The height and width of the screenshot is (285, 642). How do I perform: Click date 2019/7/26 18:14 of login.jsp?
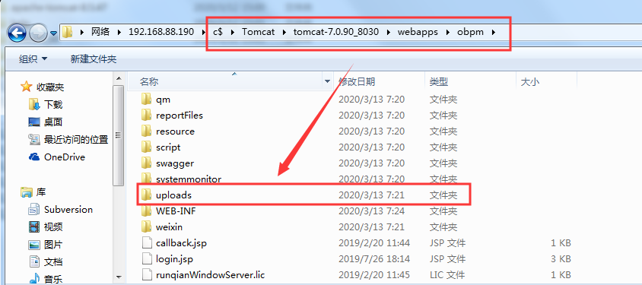(x=374, y=259)
